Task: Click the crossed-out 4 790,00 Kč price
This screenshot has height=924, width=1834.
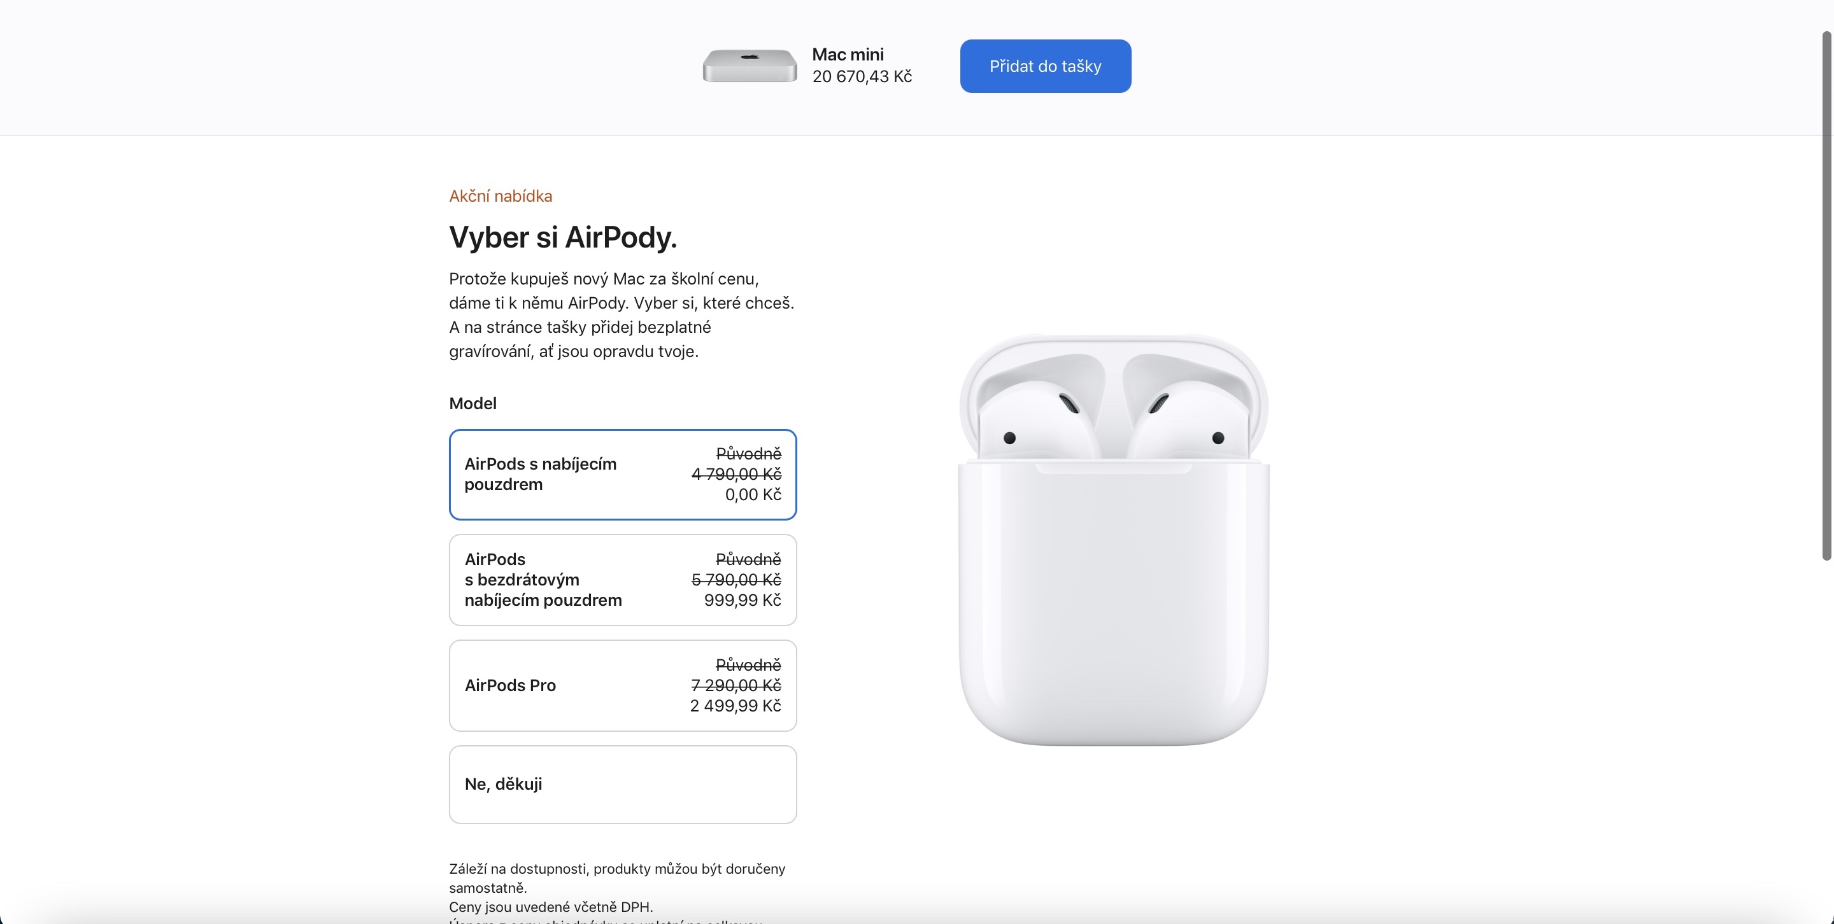Action: click(736, 473)
